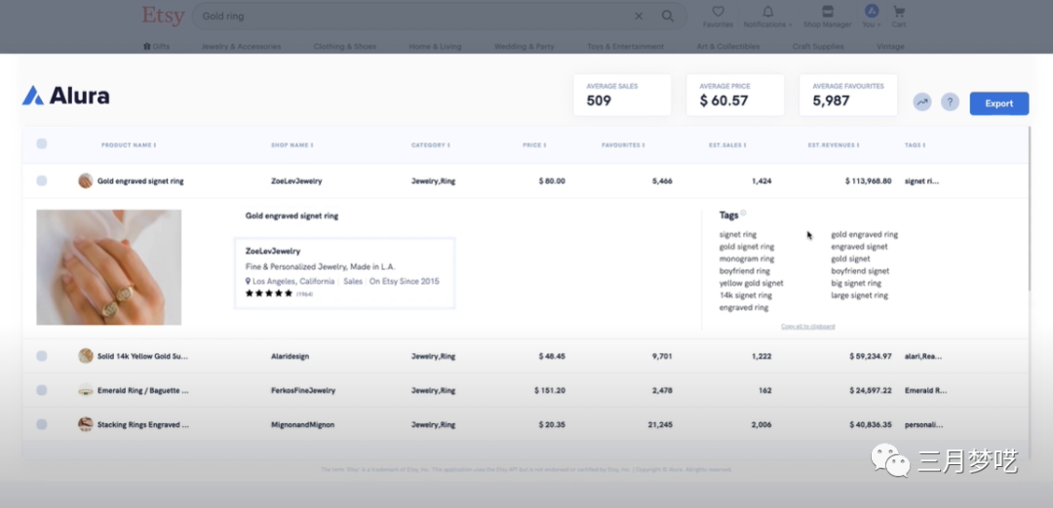The image size is (1053, 508).
Task: Click the Etsy search magnifier icon
Action: [668, 17]
